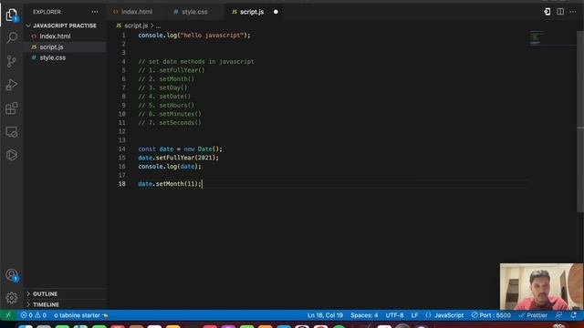584x328 pixels.
Task: Click line number 14 in gutter
Action: pyautogui.click(x=121, y=149)
